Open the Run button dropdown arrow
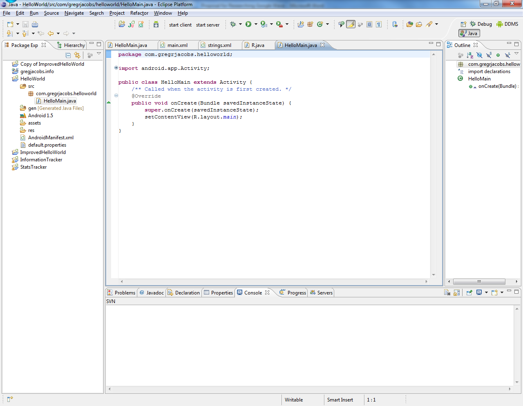523x406 pixels. pos(256,25)
